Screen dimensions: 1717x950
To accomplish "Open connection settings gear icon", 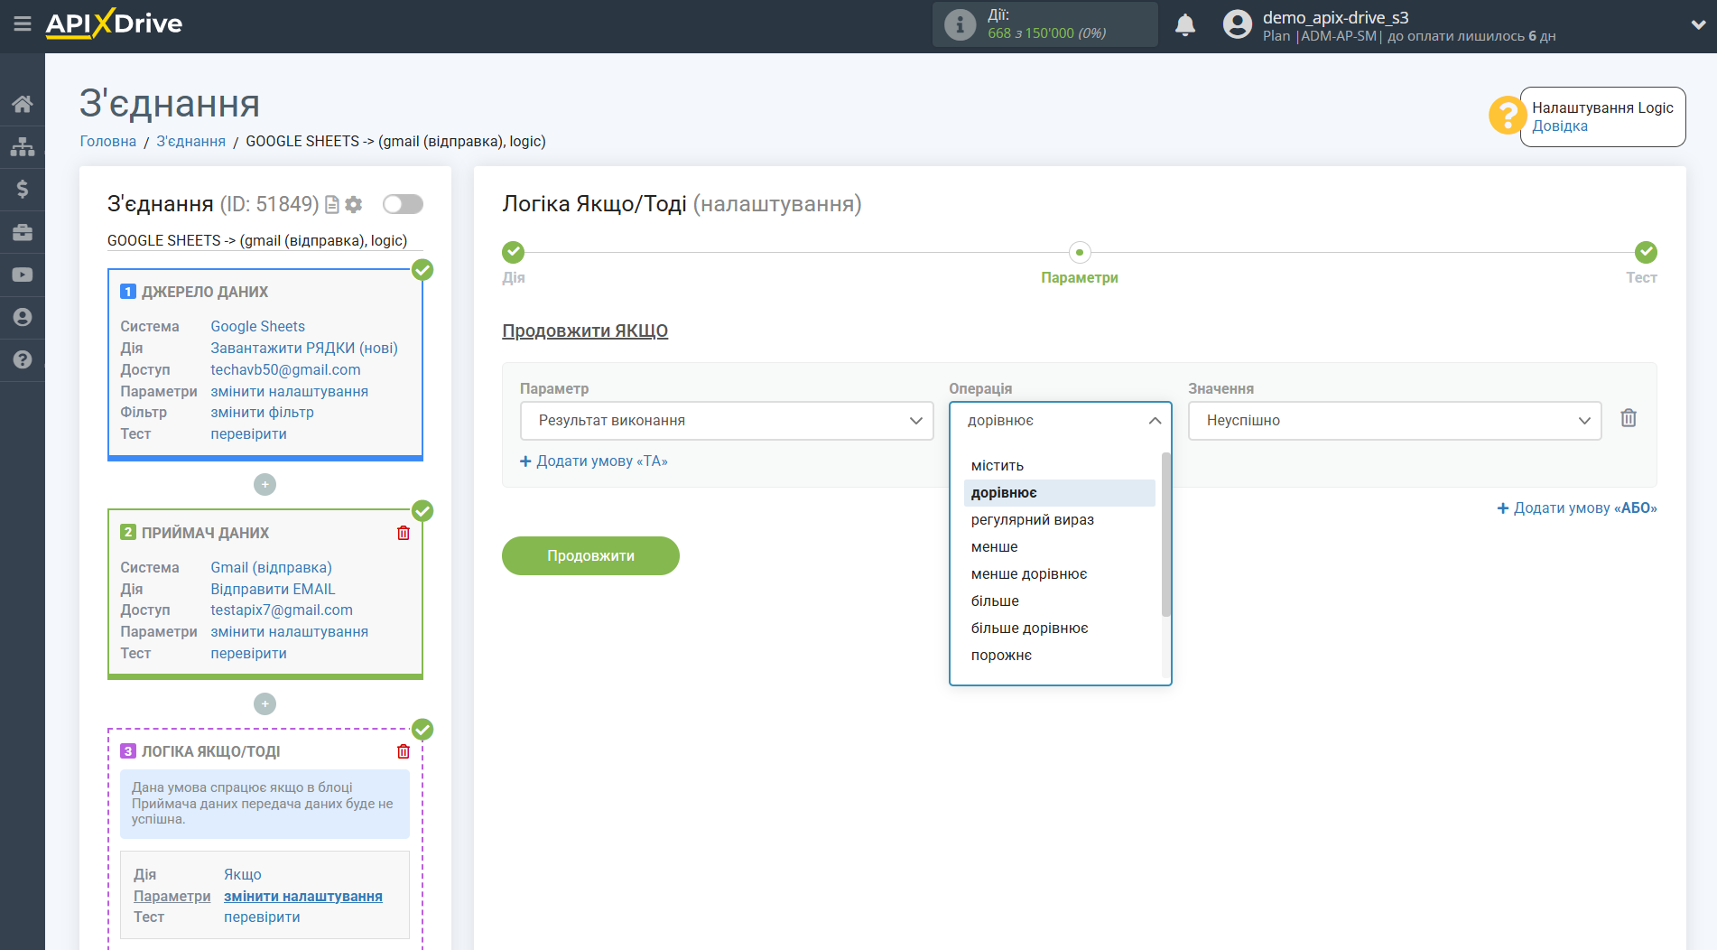I will pos(354,205).
